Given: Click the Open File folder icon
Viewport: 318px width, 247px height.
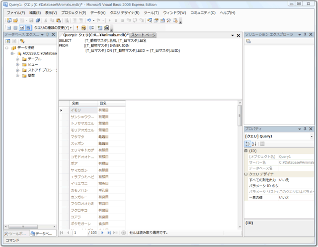Looking at the screenshot, I should [15, 20].
